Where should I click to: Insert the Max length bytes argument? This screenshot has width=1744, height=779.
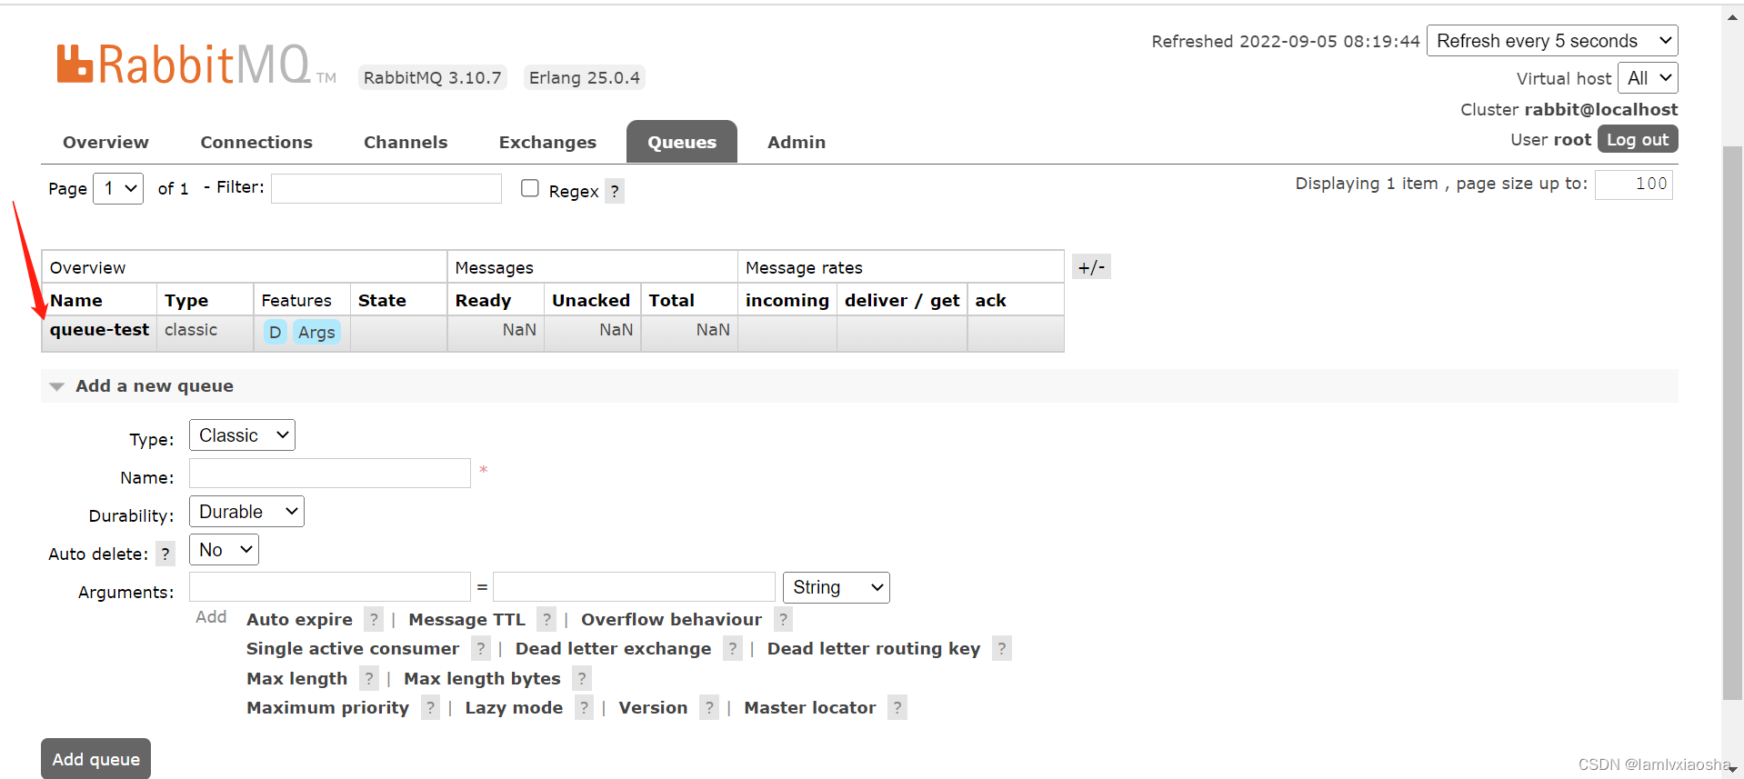coord(482,679)
